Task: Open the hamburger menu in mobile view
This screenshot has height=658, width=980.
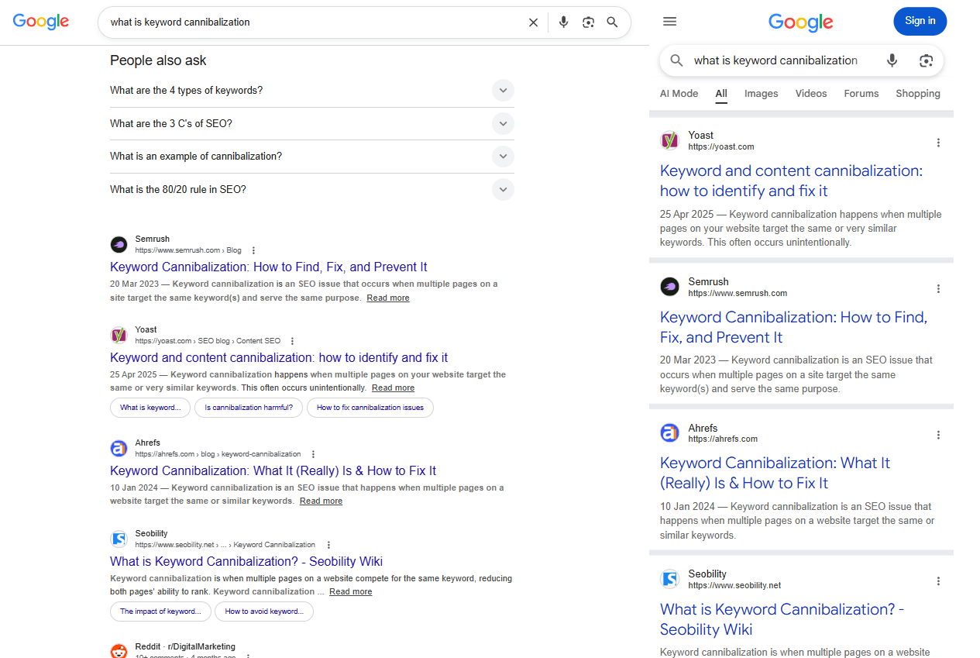Action: 670,22
